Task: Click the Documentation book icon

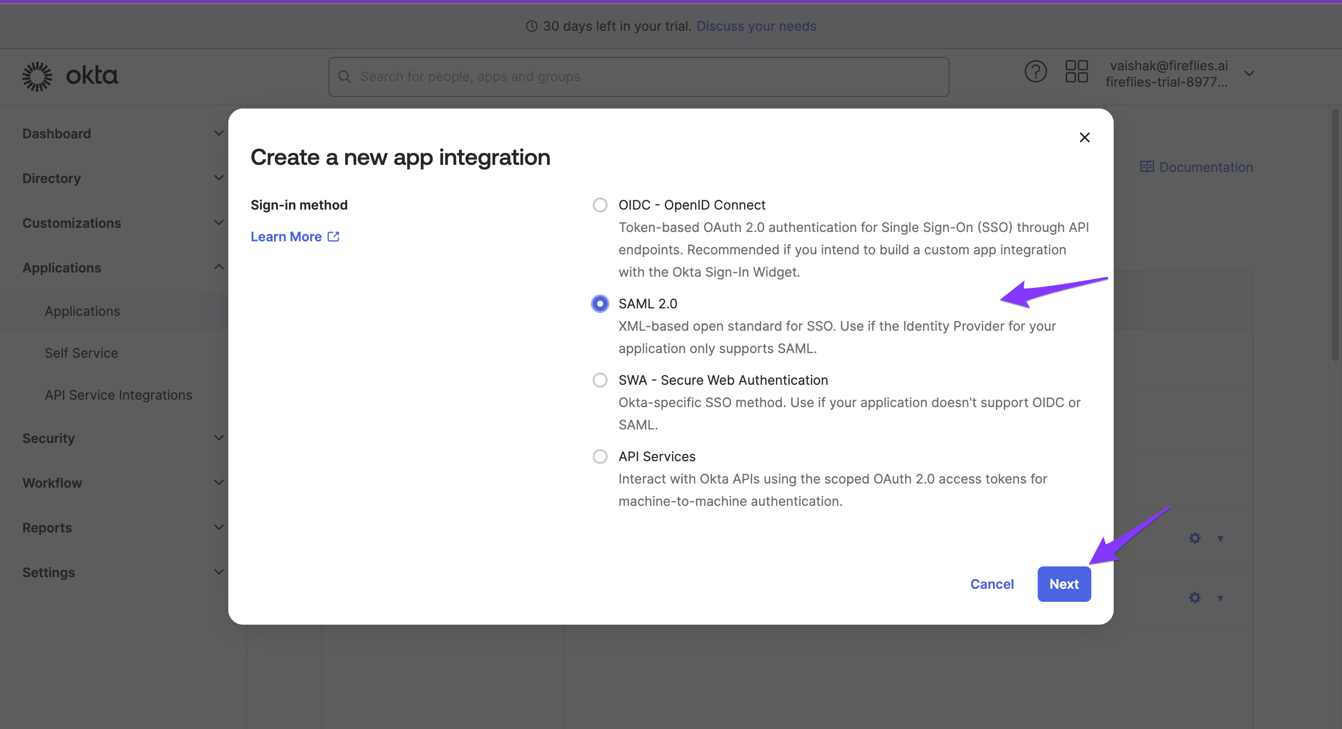Action: point(1147,167)
